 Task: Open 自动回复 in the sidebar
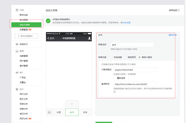pyautogui.click(x=24, y=20)
